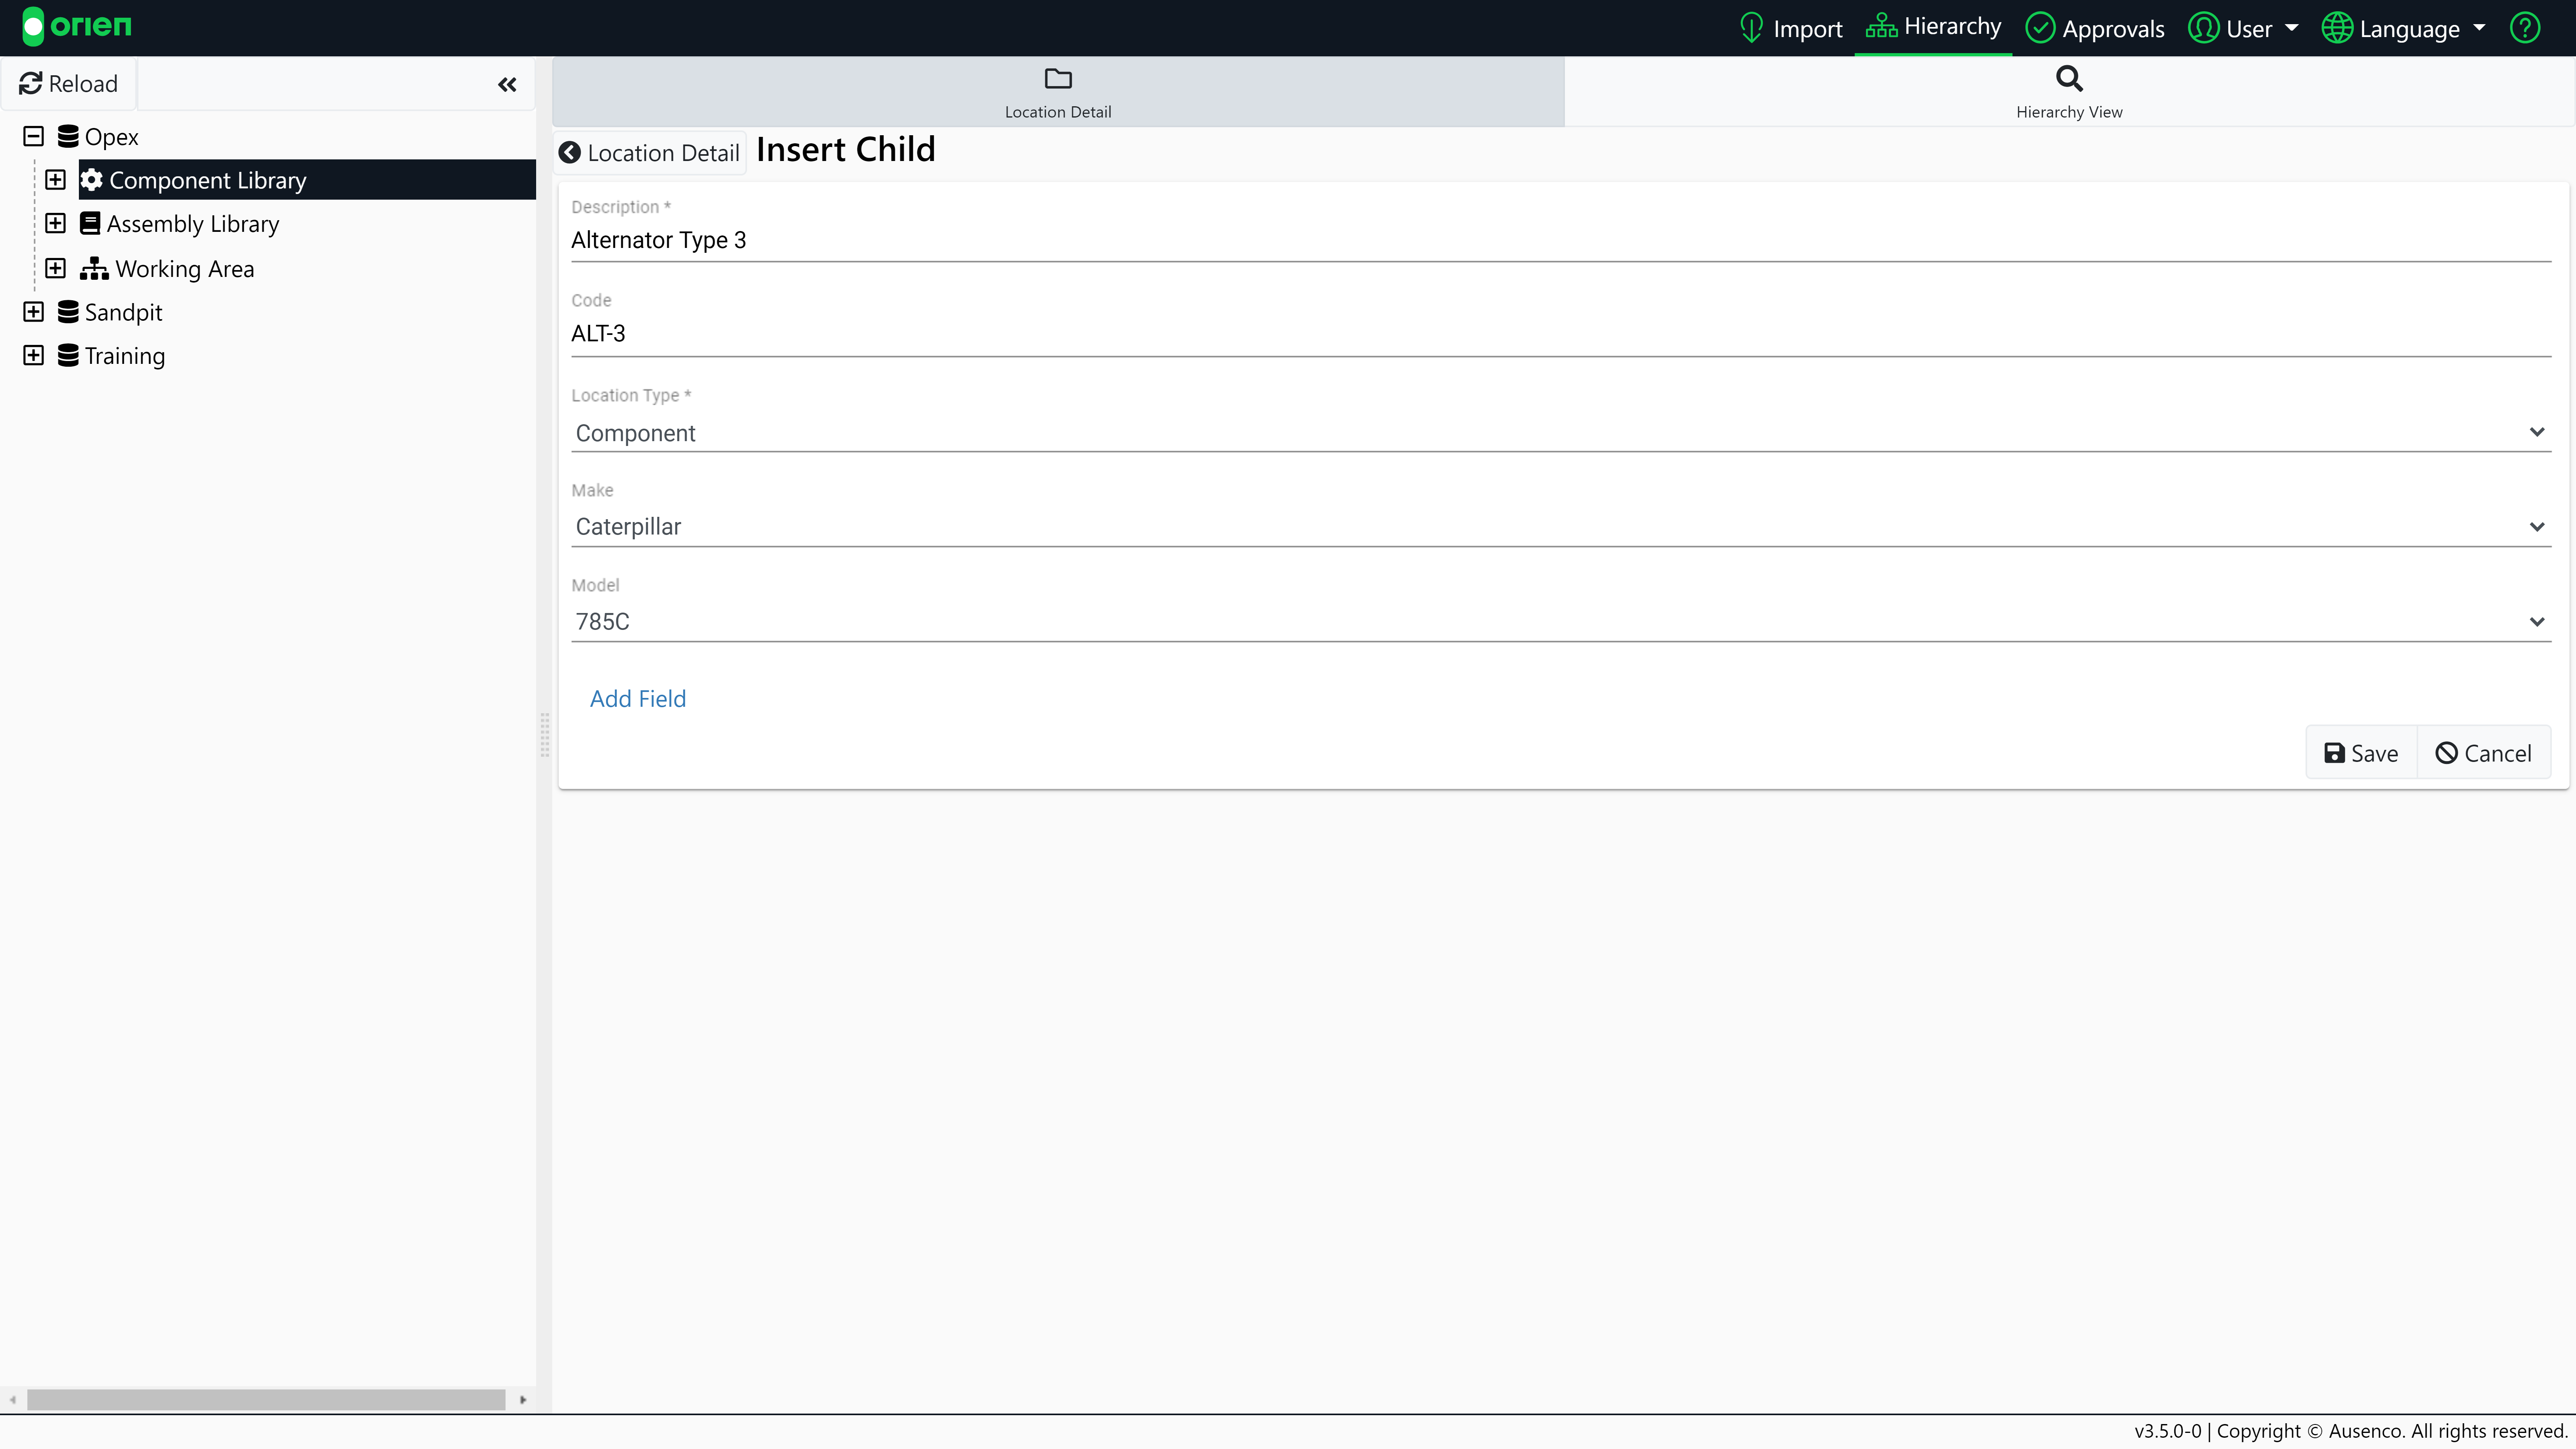
Task: Open the Make dropdown showing Caterpillar
Action: pos(1560,527)
